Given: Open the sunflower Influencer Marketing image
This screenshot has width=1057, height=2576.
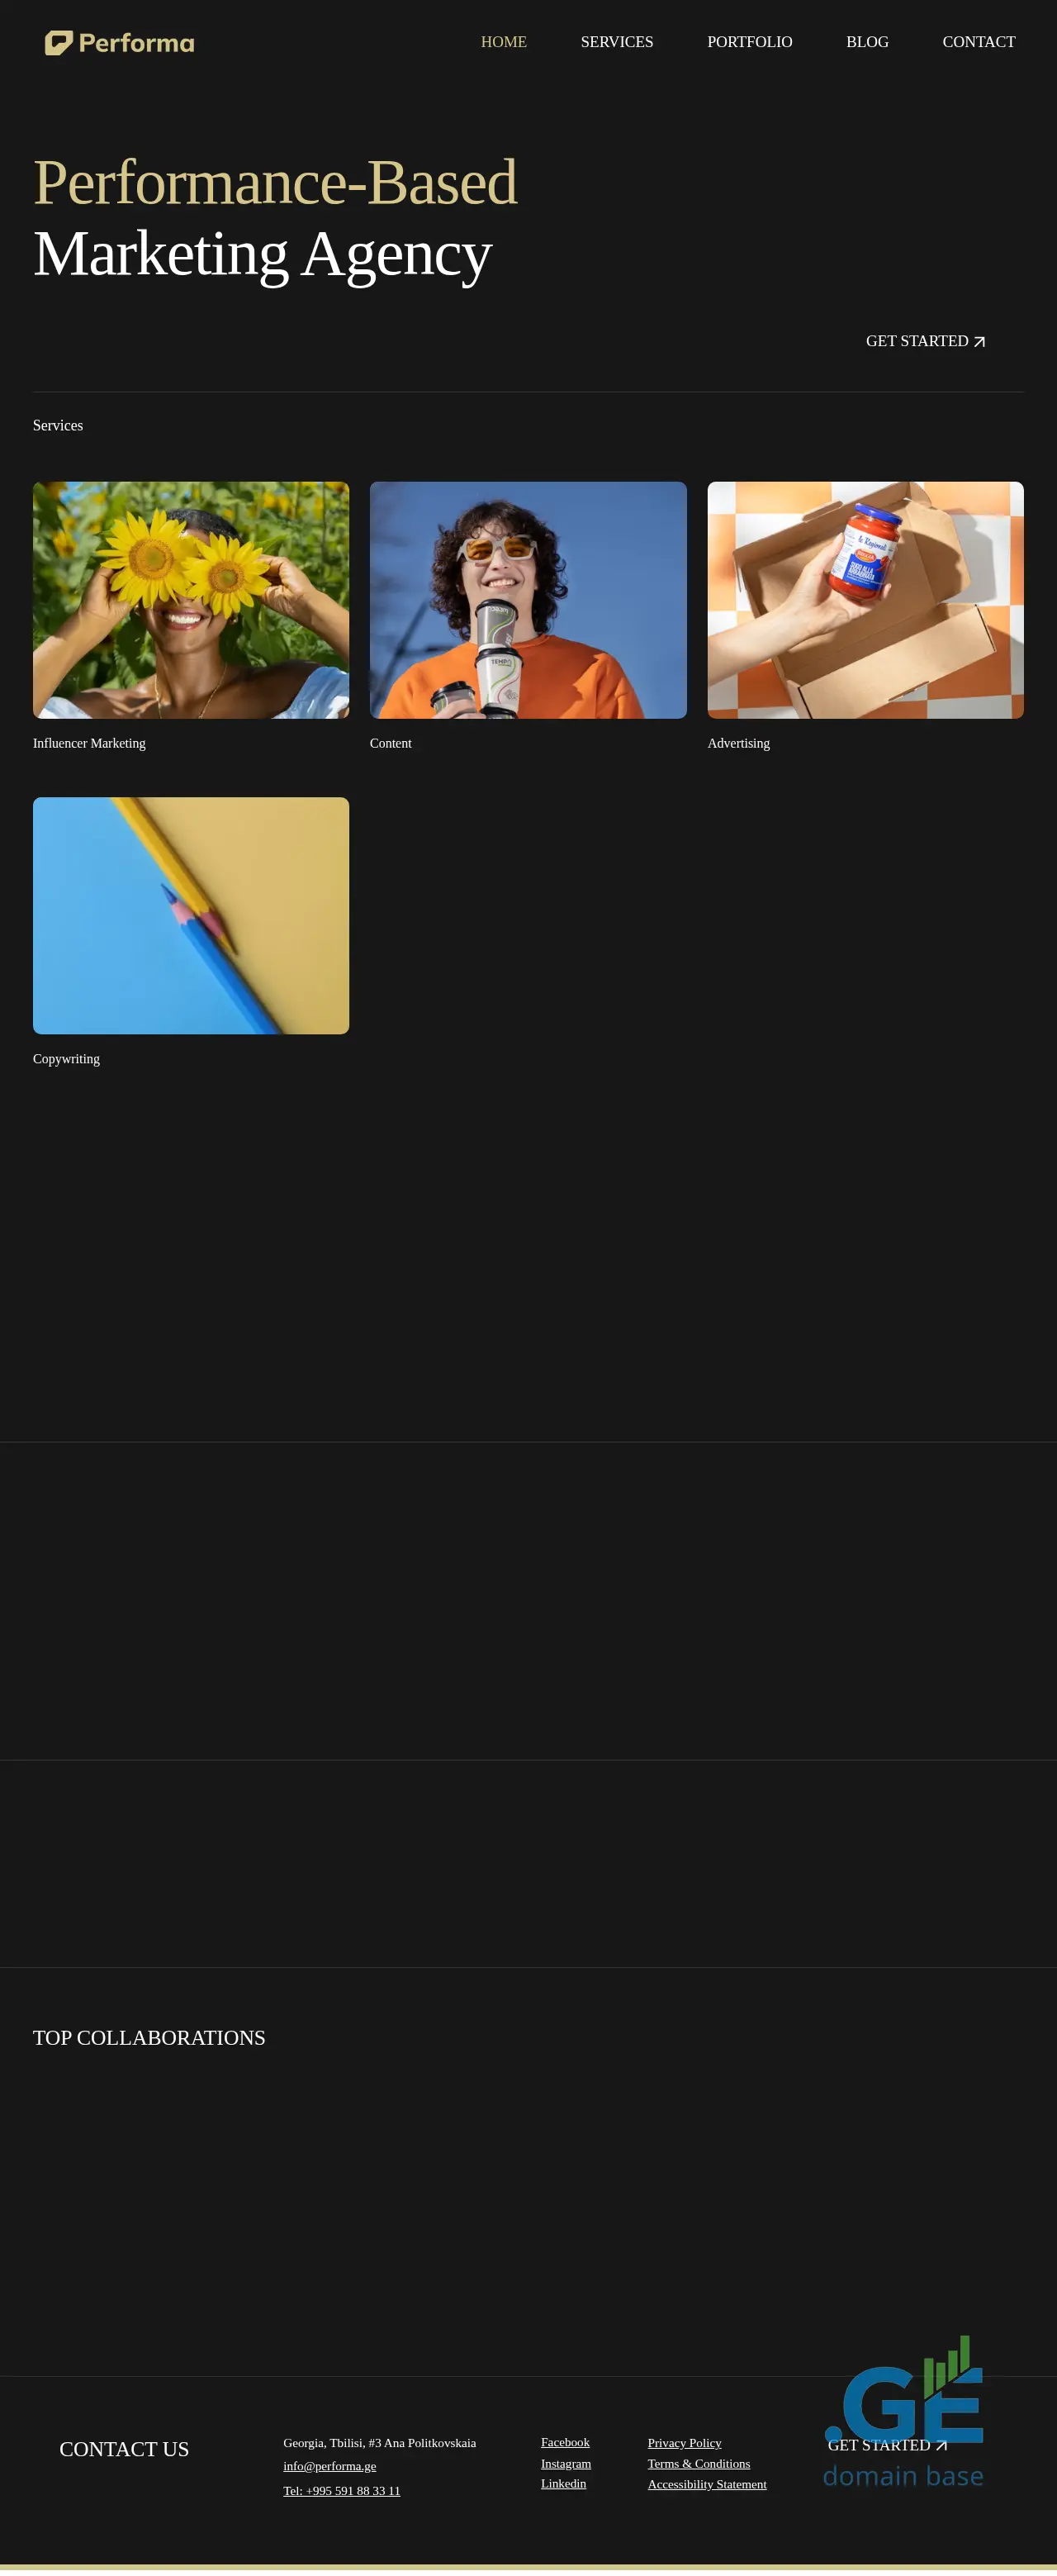Looking at the screenshot, I should point(191,600).
